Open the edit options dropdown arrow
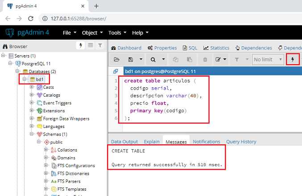This screenshot has width=302, height=196. 225,59
